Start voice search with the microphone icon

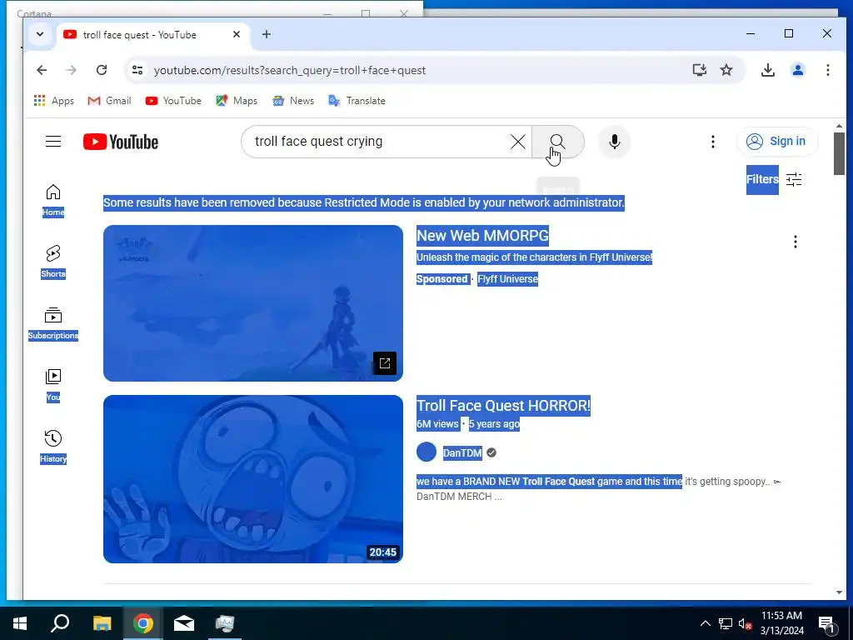614,142
